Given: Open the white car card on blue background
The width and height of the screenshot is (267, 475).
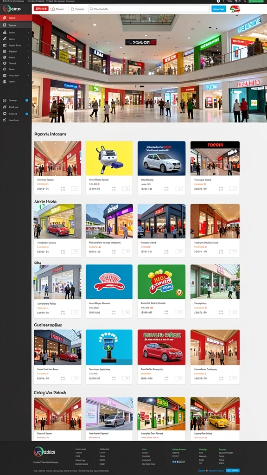Looking at the screenshot, I should (x=161, y=168).
